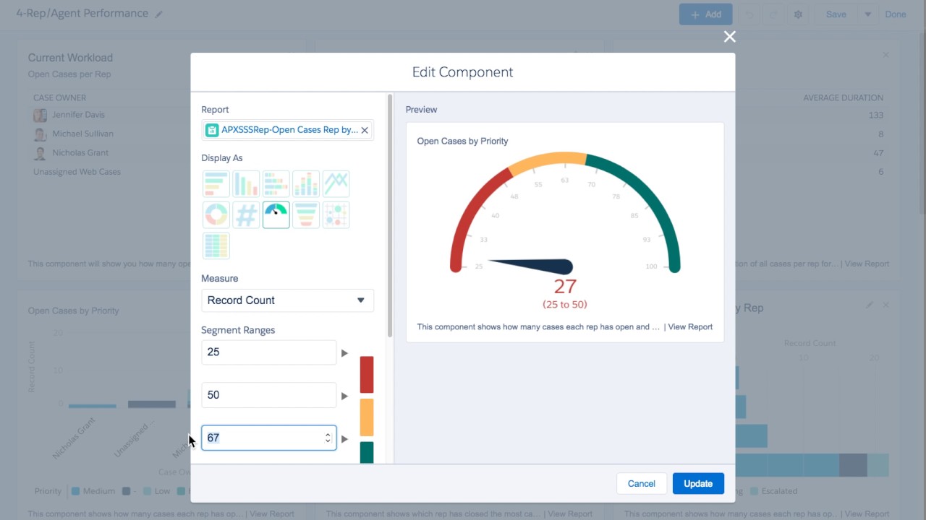Select the donut chart display type
The width and height of the screenshot is (926, 520).
[216, 215]
